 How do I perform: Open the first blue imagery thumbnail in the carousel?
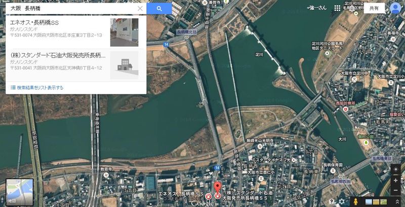click(369, 202)
